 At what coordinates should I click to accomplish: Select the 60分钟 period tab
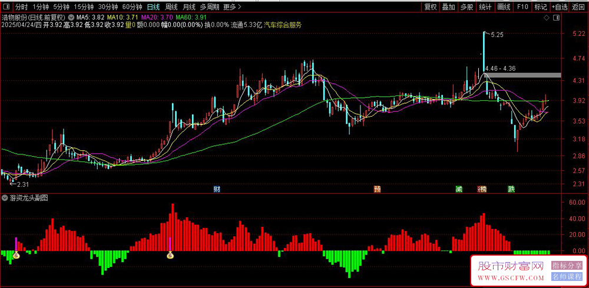132,6
